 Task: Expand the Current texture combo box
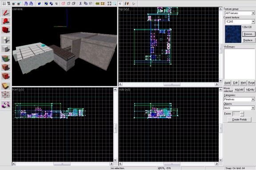click(x=240, y=21)
